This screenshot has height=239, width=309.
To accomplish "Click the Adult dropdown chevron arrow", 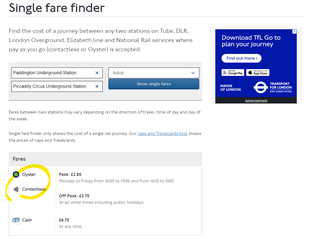I will point(193,73).
